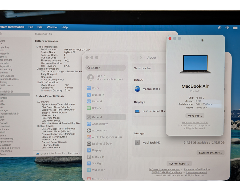Open License Agreement link in System Settings
This screenshot has height=181, width=240.
(x=197, y=172)
